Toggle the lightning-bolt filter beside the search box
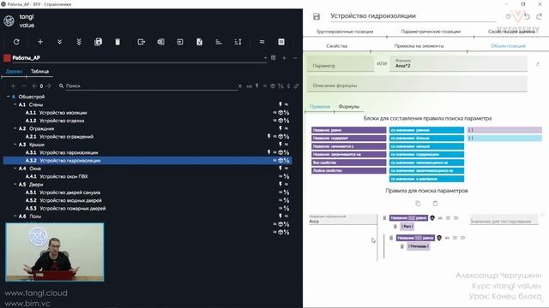The width and height of the screenshot is (549, 308). click(x=257, y=86)
